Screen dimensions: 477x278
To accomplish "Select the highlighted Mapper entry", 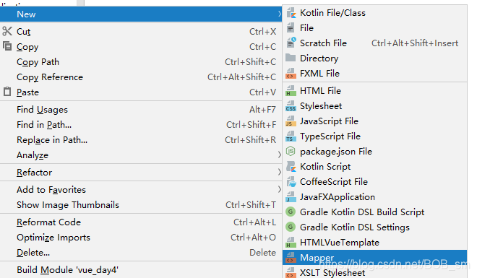I will pyautogui.click(x=375, y=258).
